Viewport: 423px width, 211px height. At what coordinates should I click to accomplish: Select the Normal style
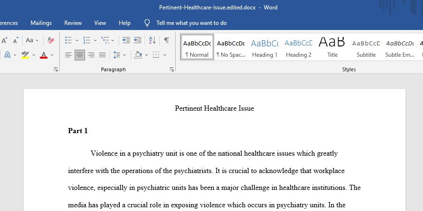(x=197, y=47)
